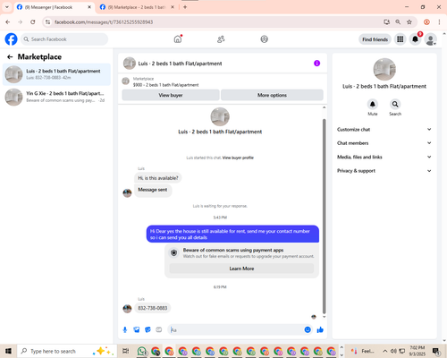Attach a file with the photo icon
This screenshot has height=358, width=447.
(137, 329)
